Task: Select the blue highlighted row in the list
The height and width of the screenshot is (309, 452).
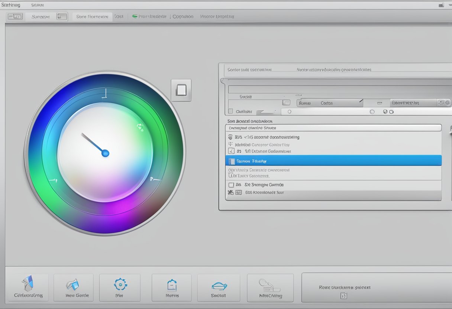Action: coord(333,161)
